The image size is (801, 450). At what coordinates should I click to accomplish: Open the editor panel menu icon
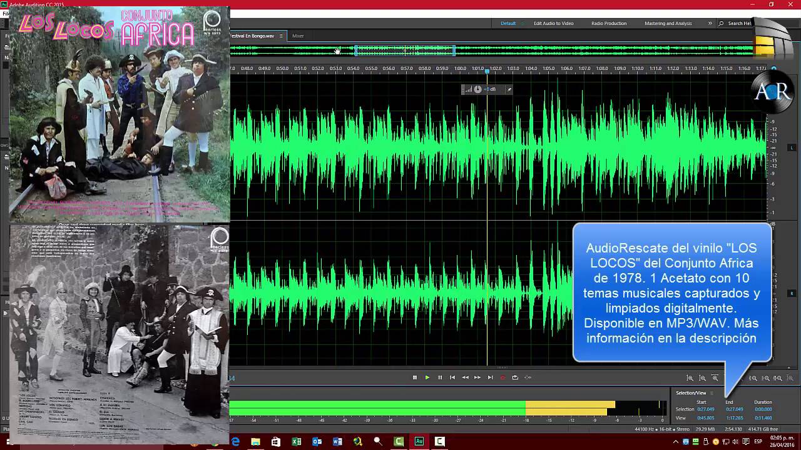pyautogui.click(x=282, y=36)
